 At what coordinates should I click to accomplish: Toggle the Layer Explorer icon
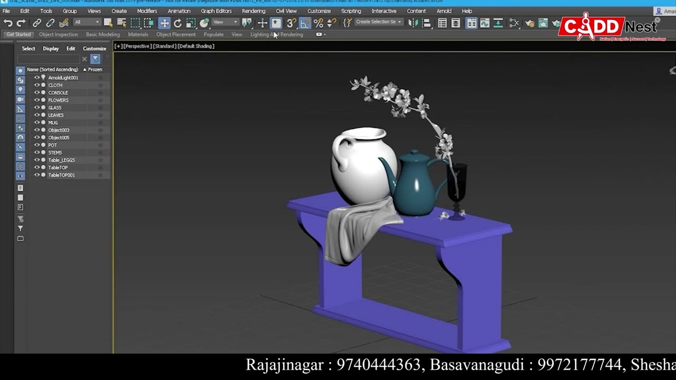456,23
